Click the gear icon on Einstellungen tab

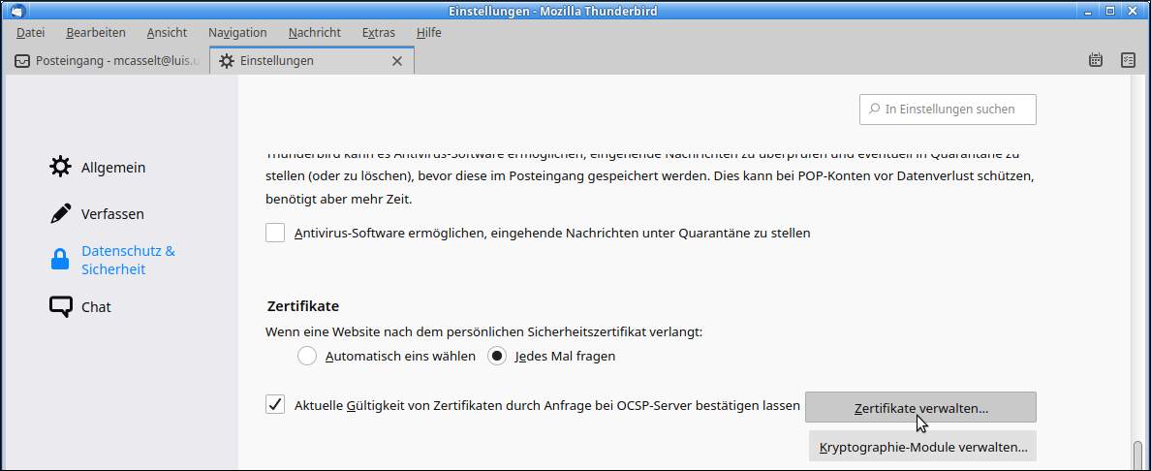227,61
